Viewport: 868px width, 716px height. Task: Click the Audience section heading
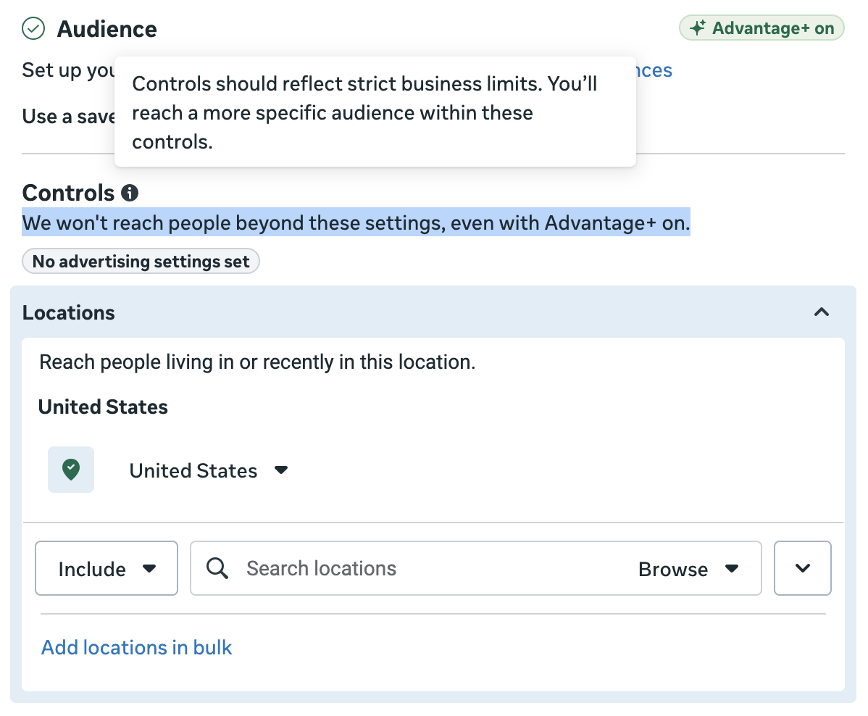(107, 29)
